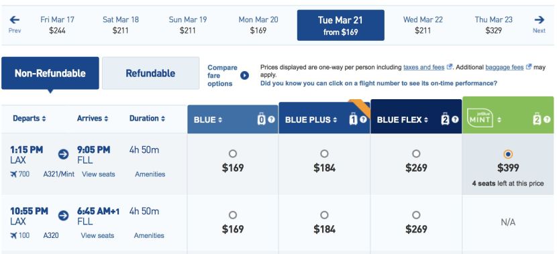The image size is (557, 254).
Task: Click the Blue Flex two-bag luggage icon
Action: tap(445, 119)
